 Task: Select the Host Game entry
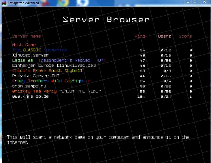(x=24, y=45)
